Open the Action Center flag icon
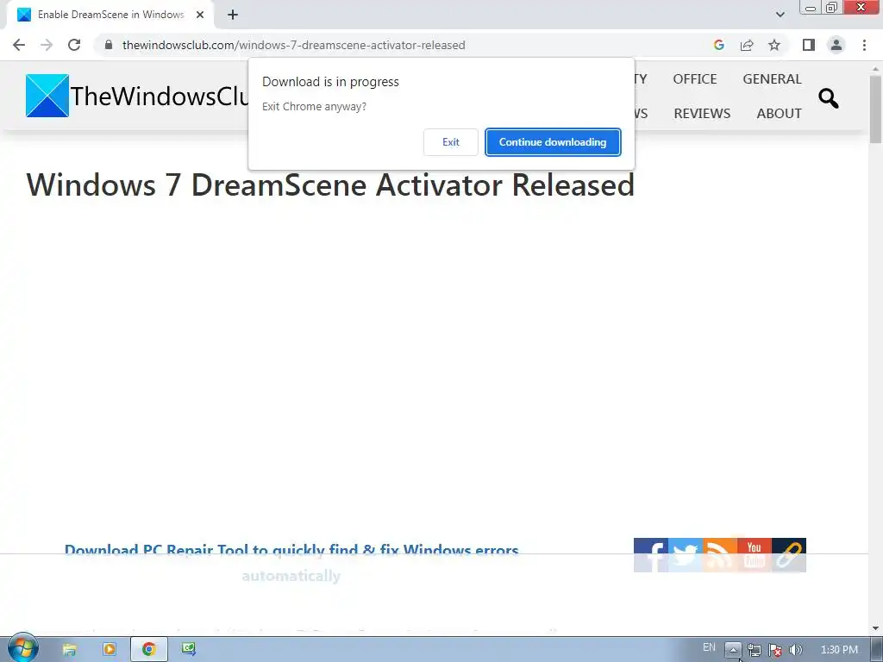The image size is (883, 662). 775,650
